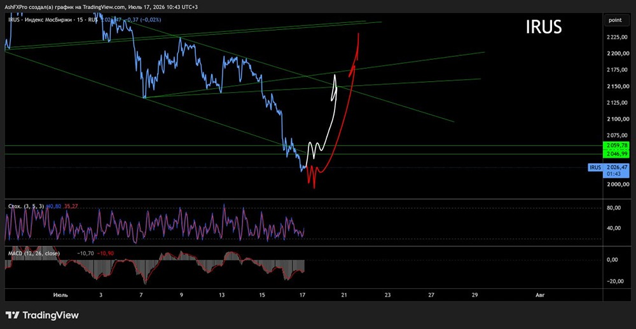Image resolution: width=636 pixels, height=329 pixels.
Task: Click date 9 on the time axis
Action: [181, 295]
